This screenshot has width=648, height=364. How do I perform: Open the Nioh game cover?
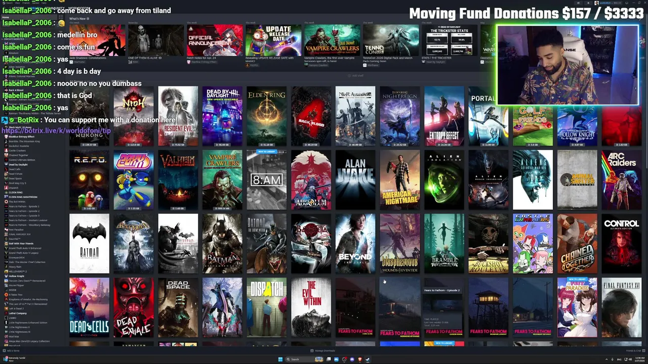click(x=133, y=116)
